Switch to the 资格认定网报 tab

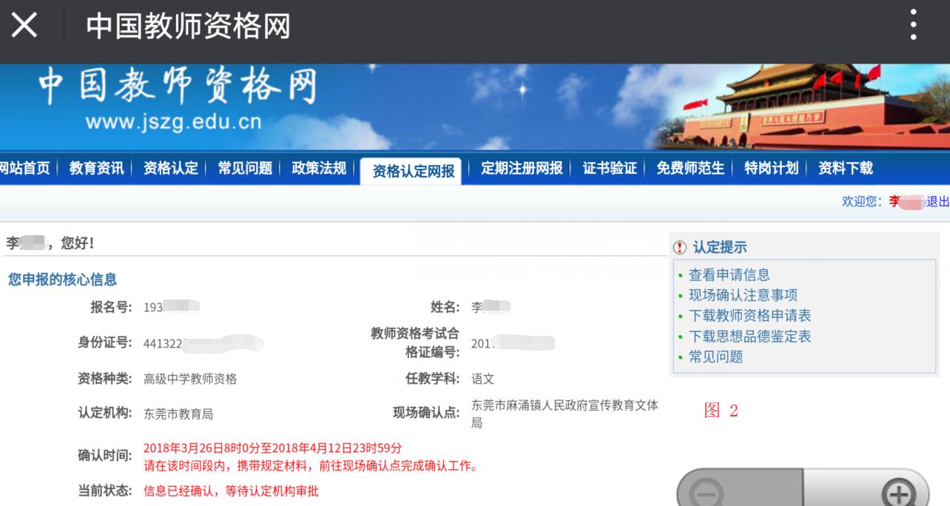pyautogui.click(x=413, y=172)
